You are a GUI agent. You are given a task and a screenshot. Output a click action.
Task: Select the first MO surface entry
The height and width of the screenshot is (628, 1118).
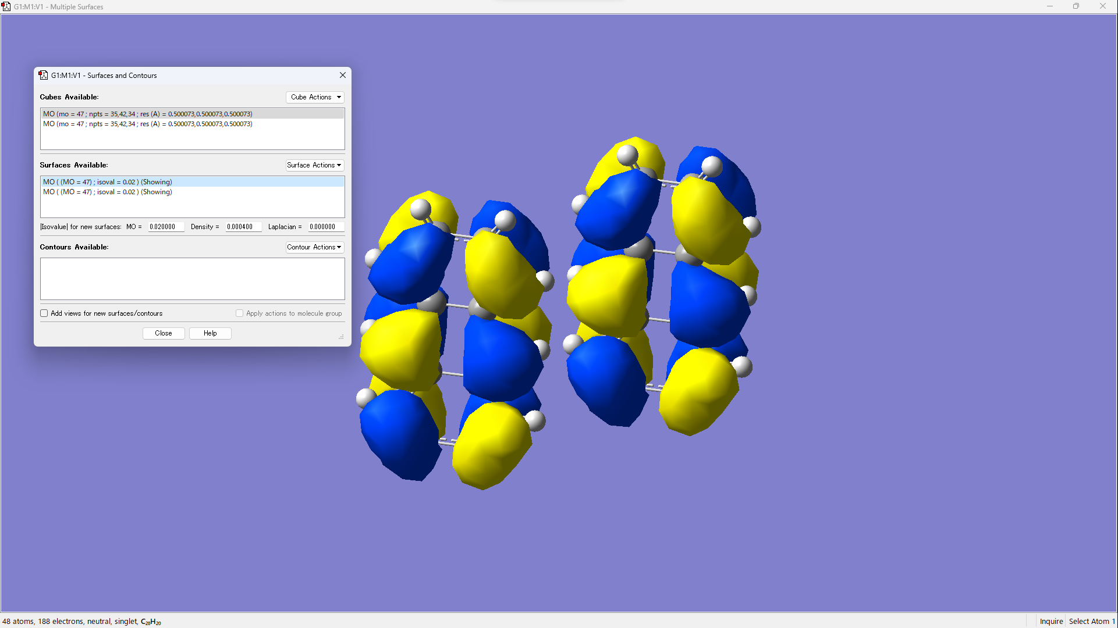(x=108, y=182)
